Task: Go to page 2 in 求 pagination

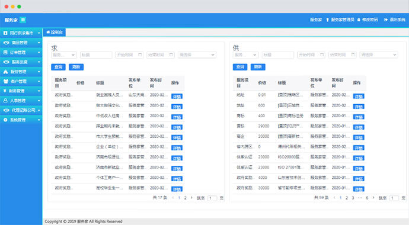Action: (x=186, y=198)
